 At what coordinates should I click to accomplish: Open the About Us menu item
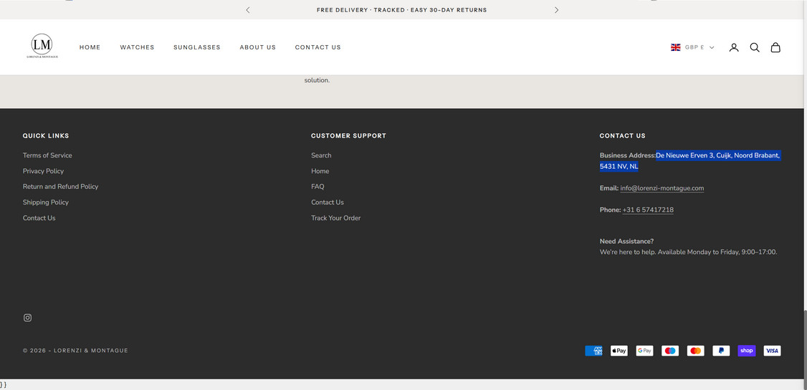[x=258, y=47]
